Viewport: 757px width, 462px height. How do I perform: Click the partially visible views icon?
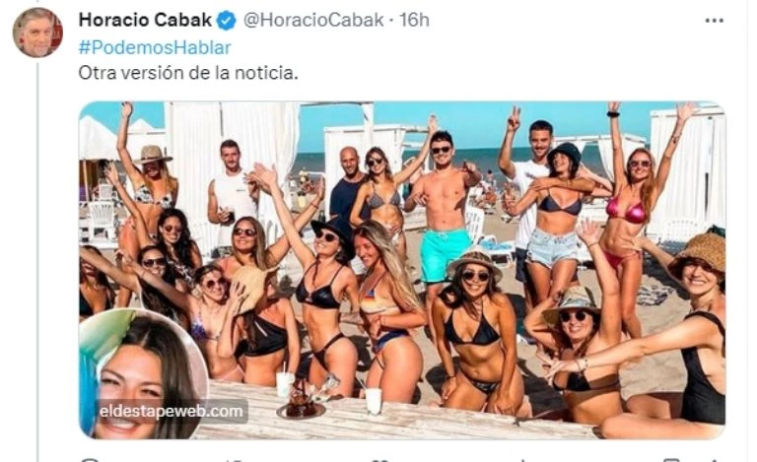tap(522, 460)
